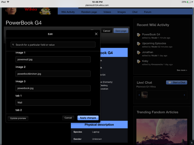This screenshot has height=145, width=194.
Task: Click the 'tab 2' field label
Action: [18, 110]
